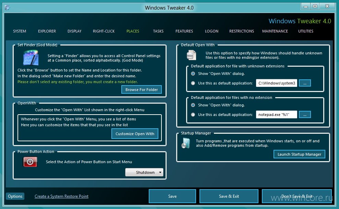Image resolution: width=339 pixels, height=209 pixels.
Task: Open the FEATURES tab
Action: tap(184, 31)
